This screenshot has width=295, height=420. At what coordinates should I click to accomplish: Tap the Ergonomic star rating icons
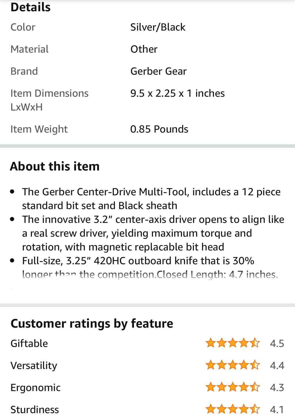pos(232,387)
